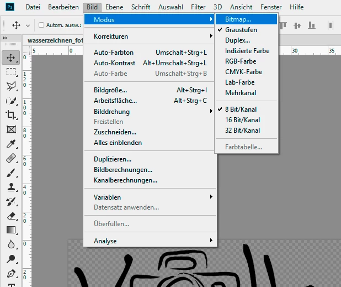Click the Photoshop logo icon

10,7
